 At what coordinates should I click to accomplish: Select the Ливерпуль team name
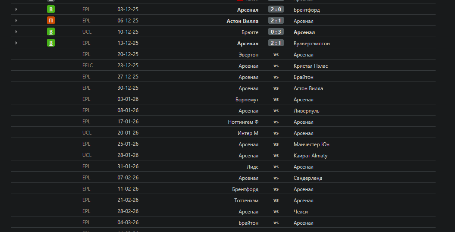[307, 111]
